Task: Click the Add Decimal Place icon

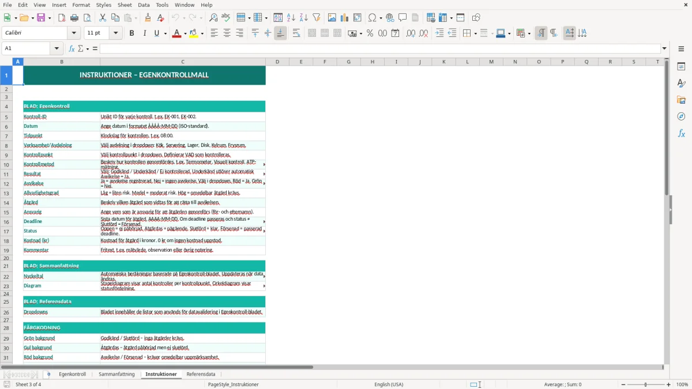Action: click(411, 33)
